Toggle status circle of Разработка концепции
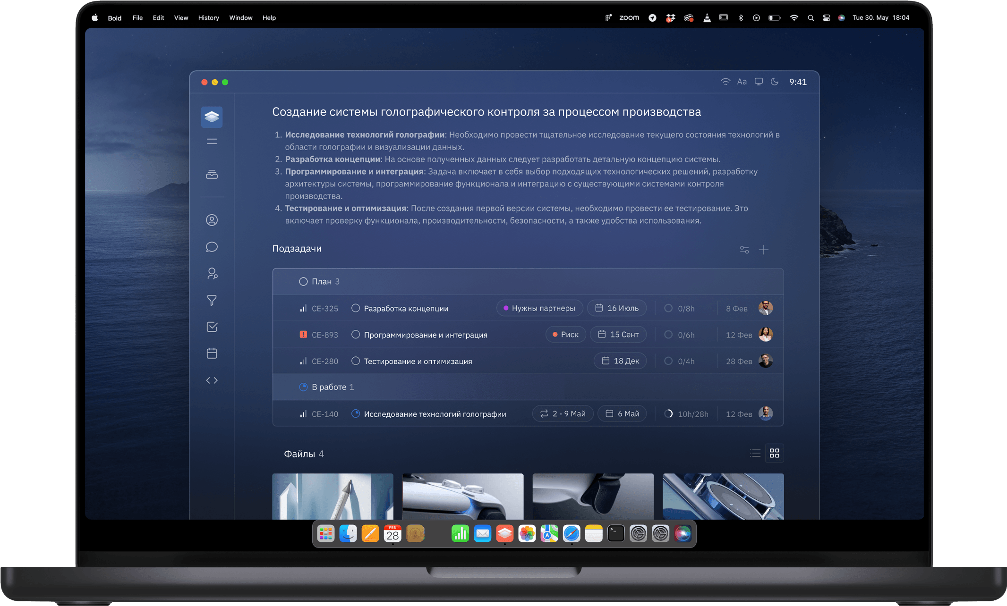 pyautogui.click(x=356, y=308)
